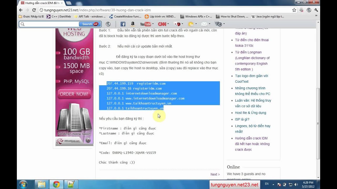Open the Chrome wrench settings menu
Viewport: 337px width, 189px height.
click(x=316, y=10)
